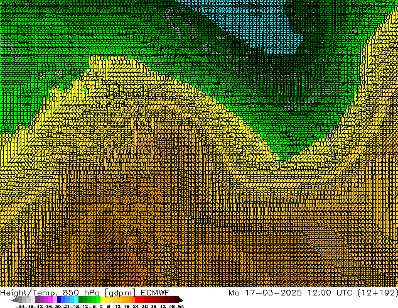
Task: Click the (12+192) forecast offset text
Action: (x=377, y=293)
